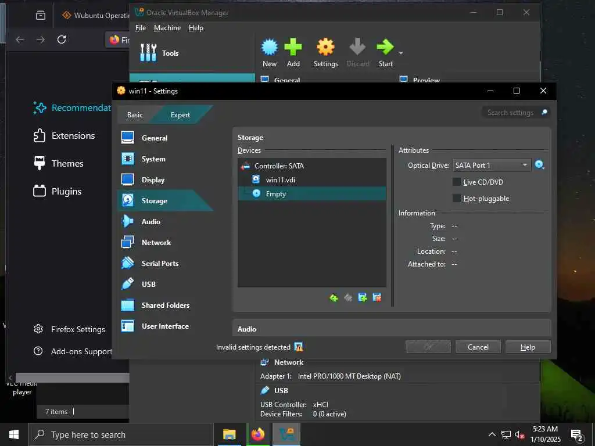Click the browser reload button
Screen dimensions: 595x446
coord(62,39)
